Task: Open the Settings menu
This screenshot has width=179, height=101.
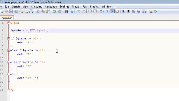Action: (x=64, y=7)
